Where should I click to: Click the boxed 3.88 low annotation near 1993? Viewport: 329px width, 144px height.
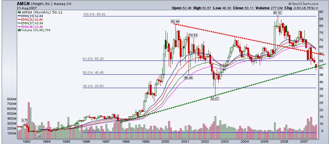coord(38,136)
